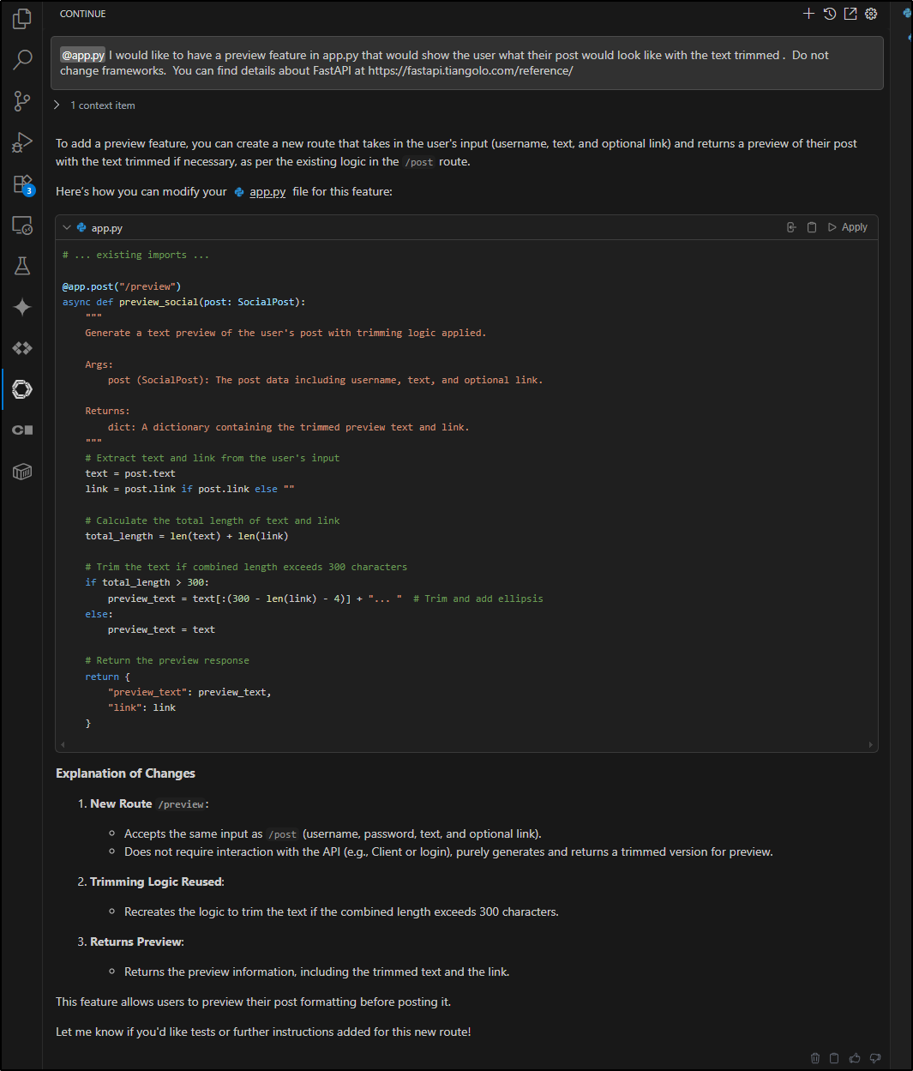
Task: Open the Explorer sidebar
Action: pos(21,17)
